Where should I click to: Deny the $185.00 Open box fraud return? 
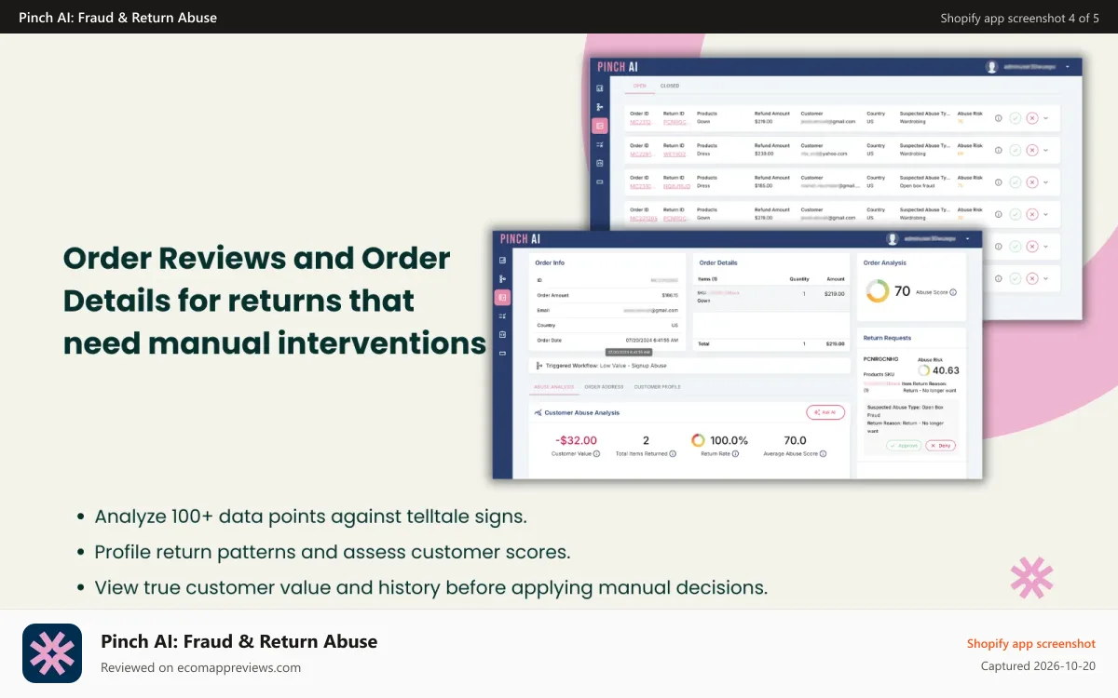[1031, 181]
